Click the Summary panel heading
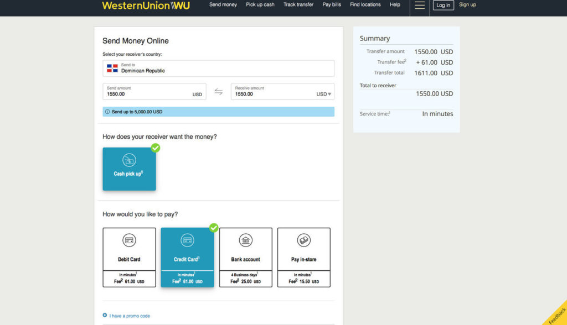 (375, 38)
